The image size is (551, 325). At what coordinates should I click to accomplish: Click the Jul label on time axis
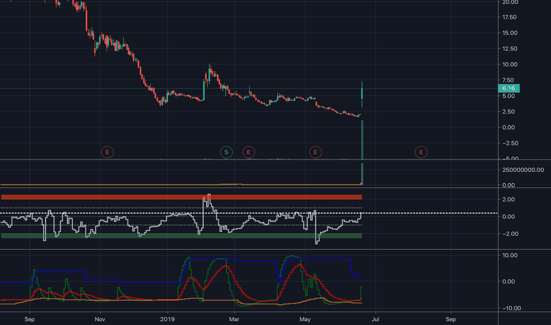pos(375,319)
